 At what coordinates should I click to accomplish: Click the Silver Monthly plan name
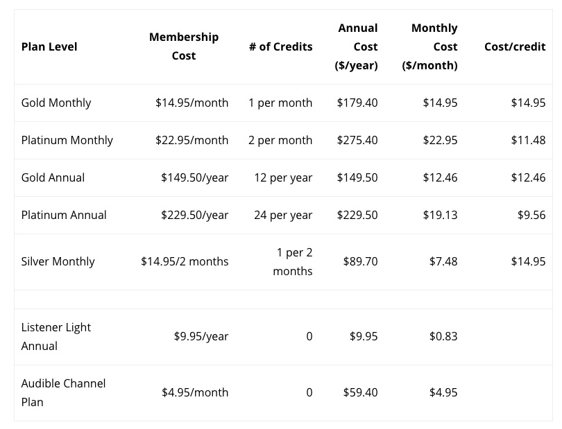58,261
